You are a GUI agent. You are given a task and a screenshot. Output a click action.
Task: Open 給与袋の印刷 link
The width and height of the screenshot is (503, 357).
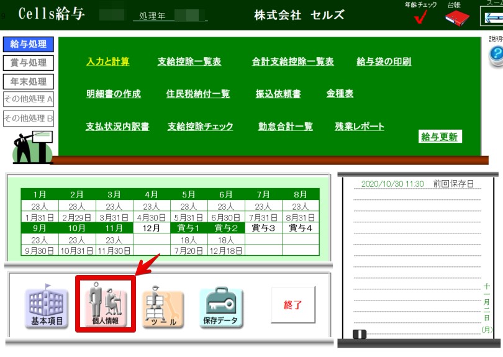coord(384,61)
